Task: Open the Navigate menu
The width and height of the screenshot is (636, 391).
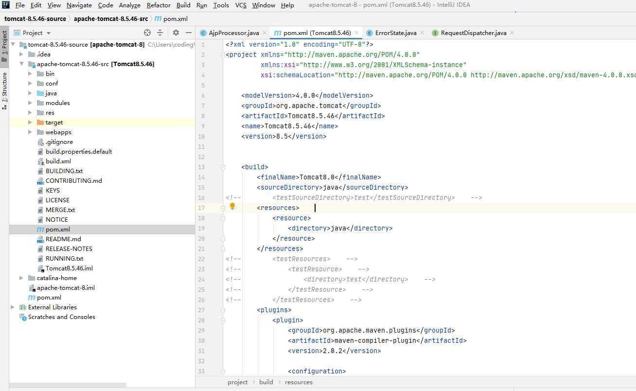Action: point(79,5)
